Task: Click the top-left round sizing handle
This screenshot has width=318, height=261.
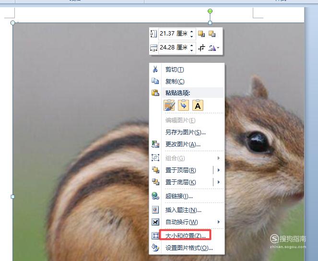Action: click(x=13, y=23)
